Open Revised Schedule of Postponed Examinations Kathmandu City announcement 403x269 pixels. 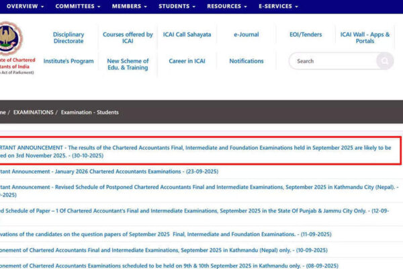[x=199, y=191]
